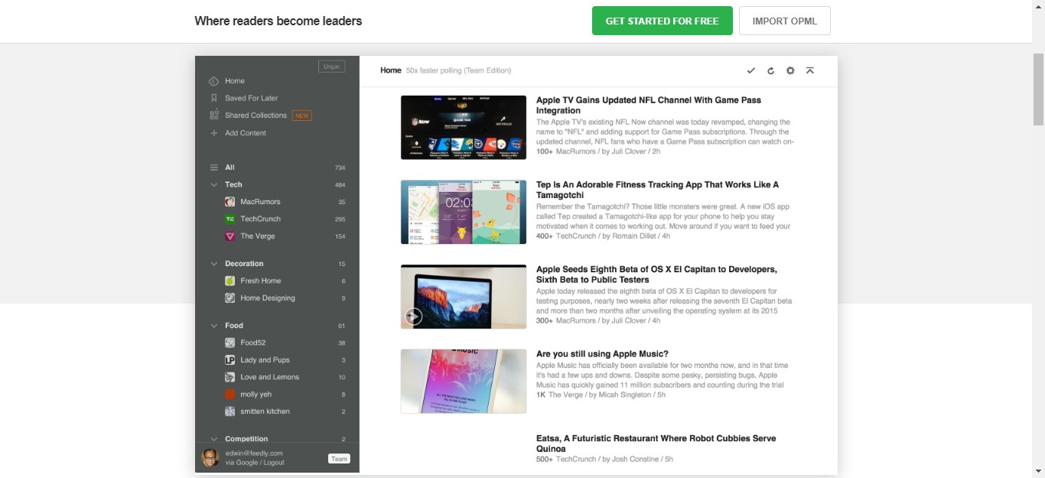Click the Apple Music article thumbnail
Viewport: 1045px width, 478px height.
coord(464,382)
